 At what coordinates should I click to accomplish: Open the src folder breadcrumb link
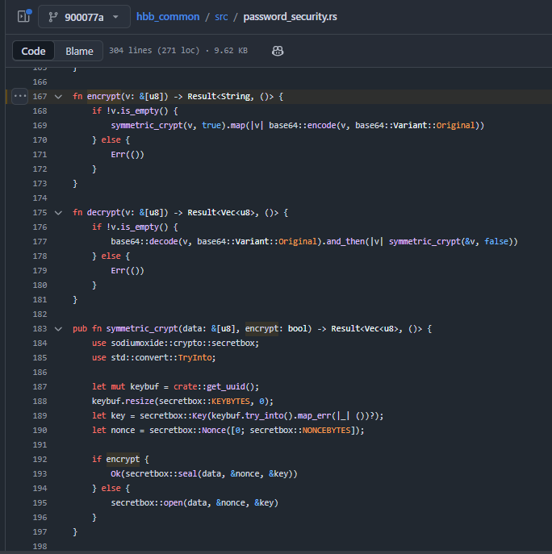(x=221, y=17)
